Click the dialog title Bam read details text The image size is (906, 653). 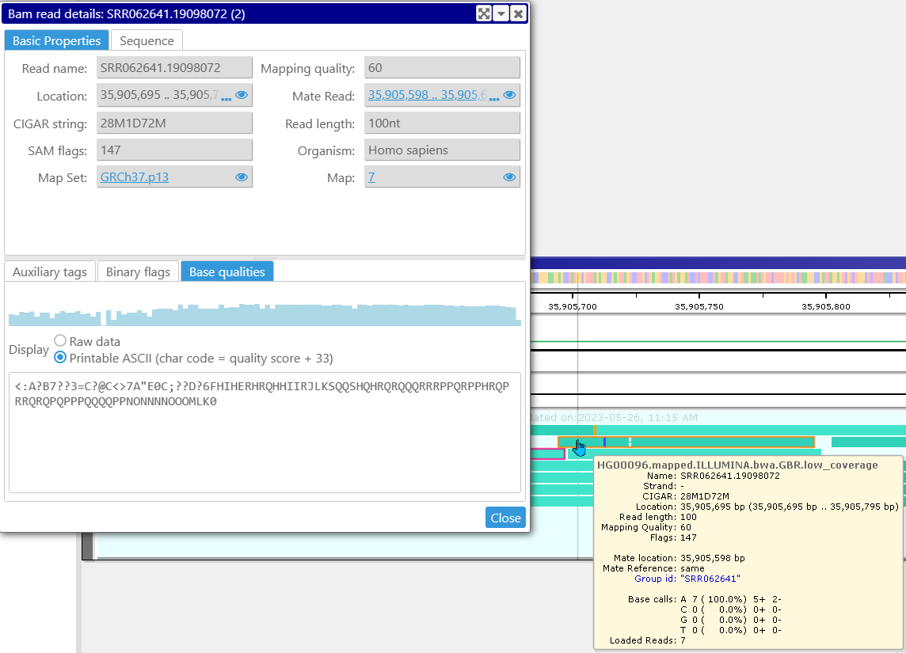click(127, 14)
